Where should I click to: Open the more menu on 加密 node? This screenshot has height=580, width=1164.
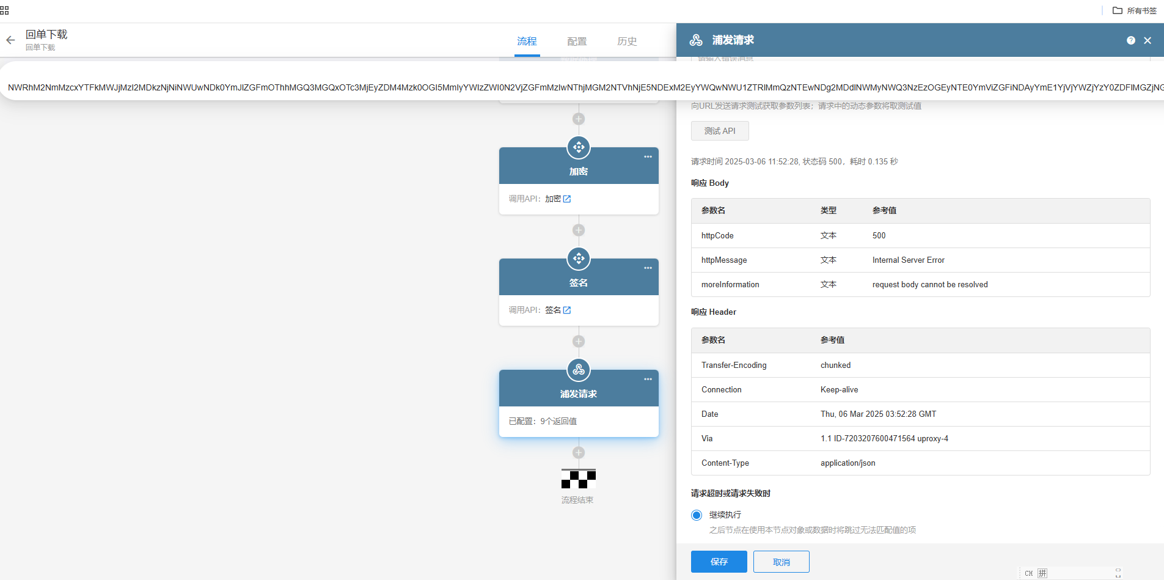(648, 157)
